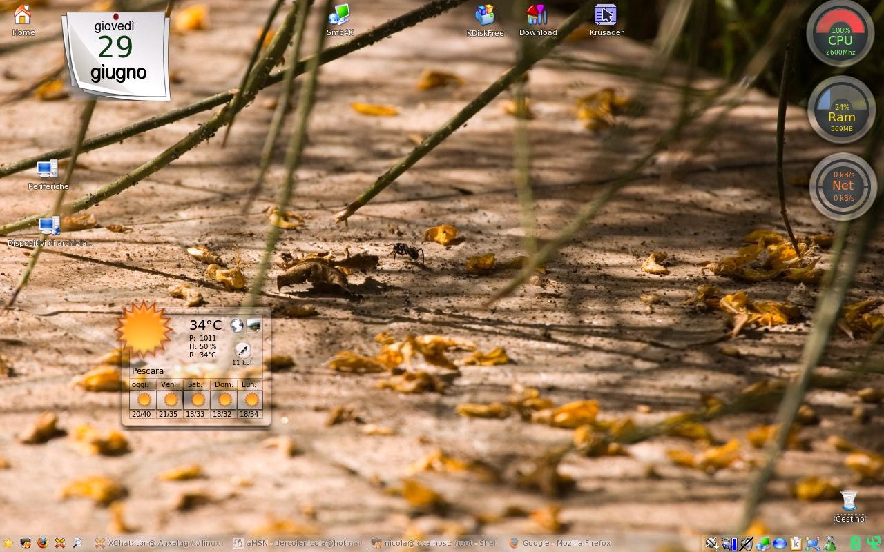Open the Periferiche desktop icon
Image resolution: width=884 pixels, height=552 pixels.
[48, 175]
